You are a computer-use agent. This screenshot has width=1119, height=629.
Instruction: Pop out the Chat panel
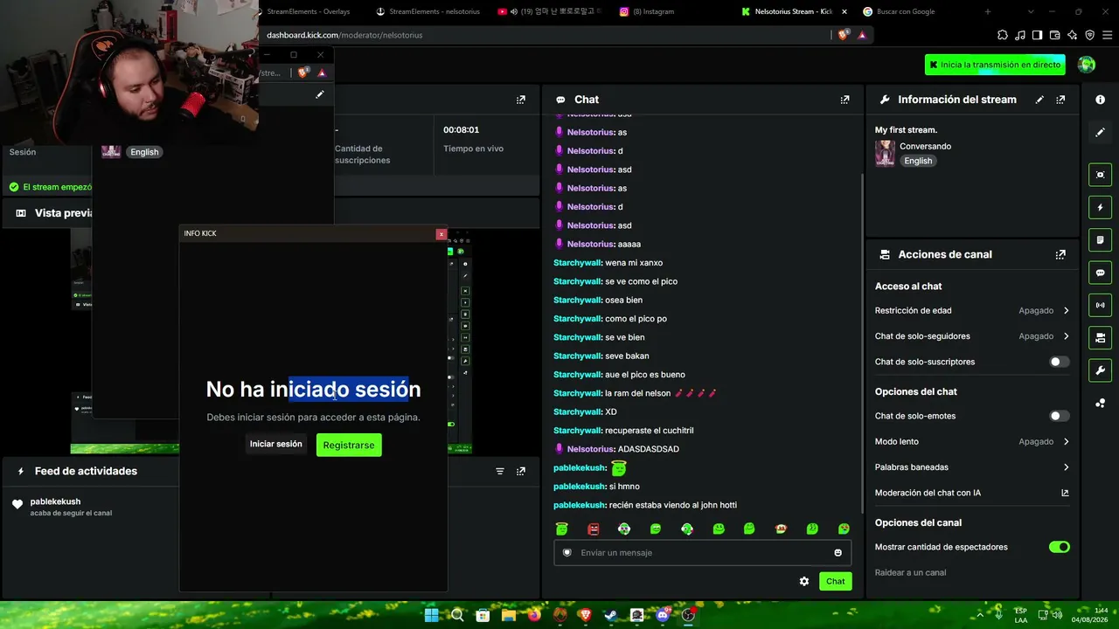pyautogui.click(x=844, y=100)
